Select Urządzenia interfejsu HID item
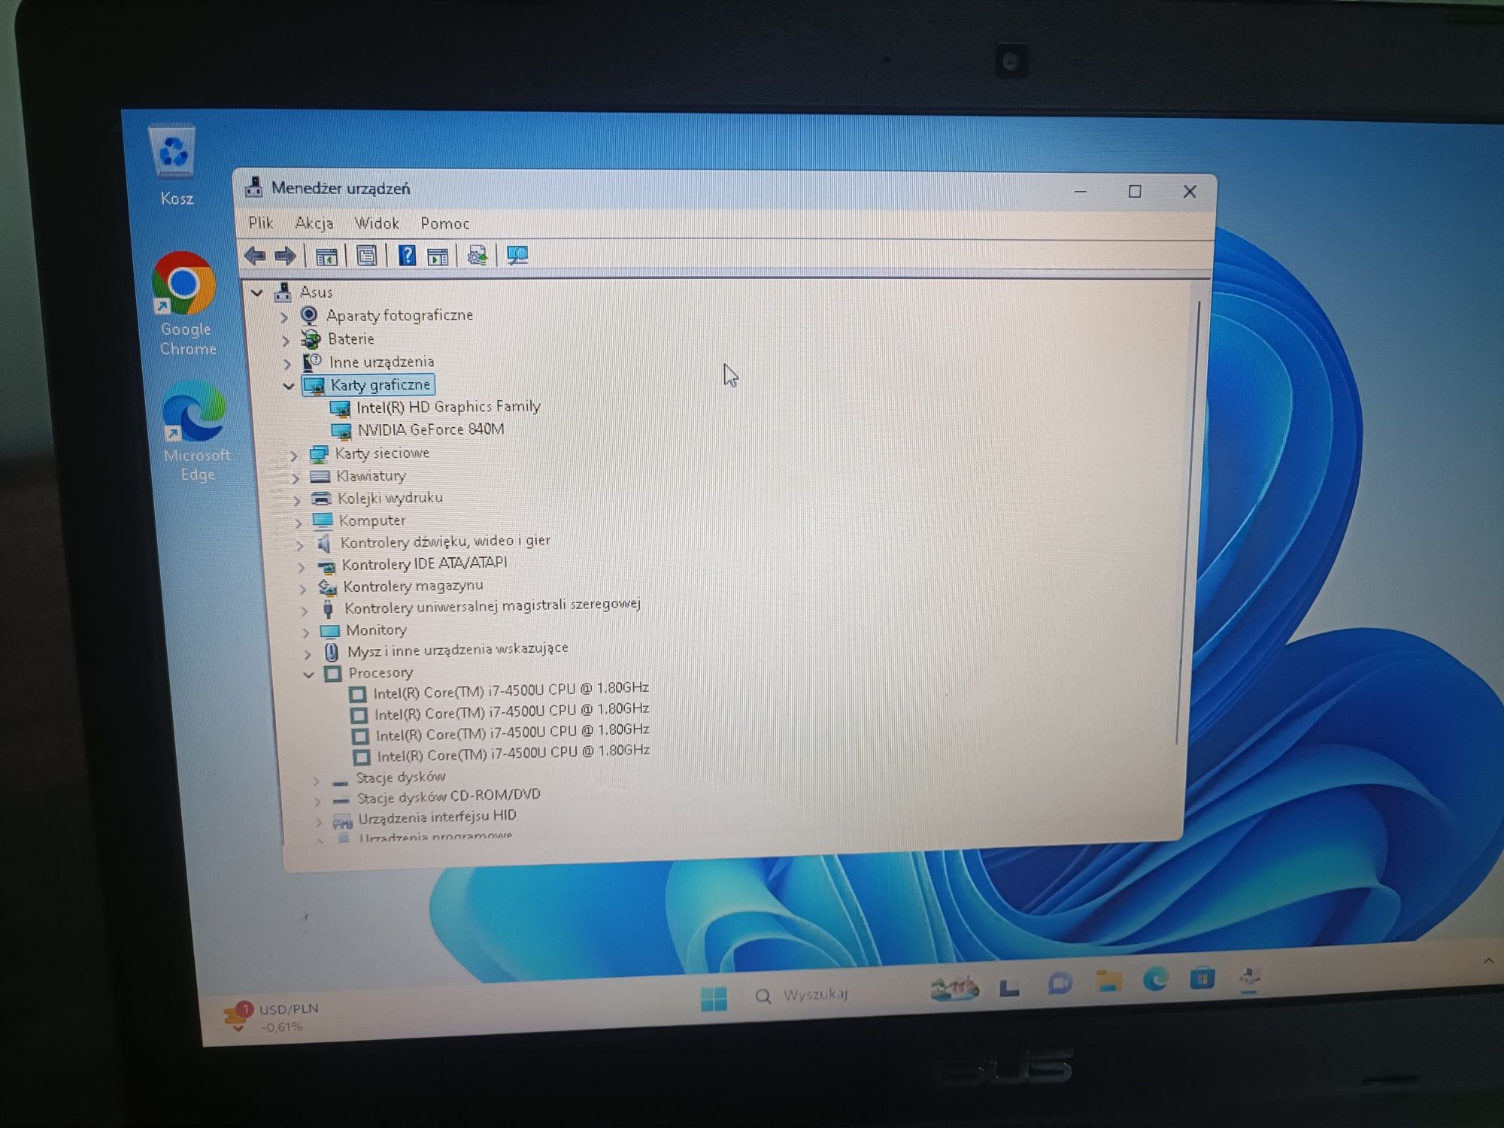The height and width of the screenshot is (1128, 1504). (x=437, y=817)
